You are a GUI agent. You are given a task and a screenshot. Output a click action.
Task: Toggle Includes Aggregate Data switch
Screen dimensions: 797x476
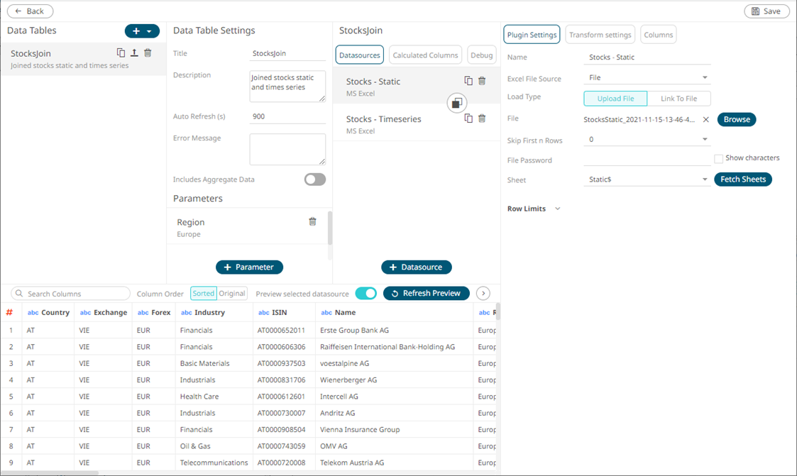314,179
